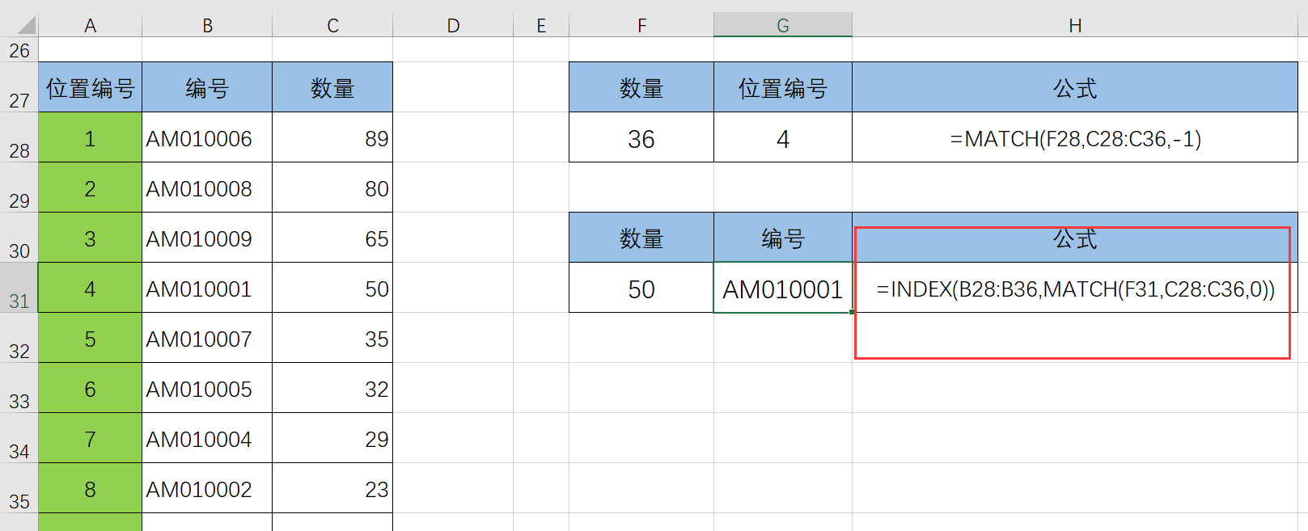The image size is (1308, 531).
Task: Select cell G28 with value 4
Action: coord(783,137)
